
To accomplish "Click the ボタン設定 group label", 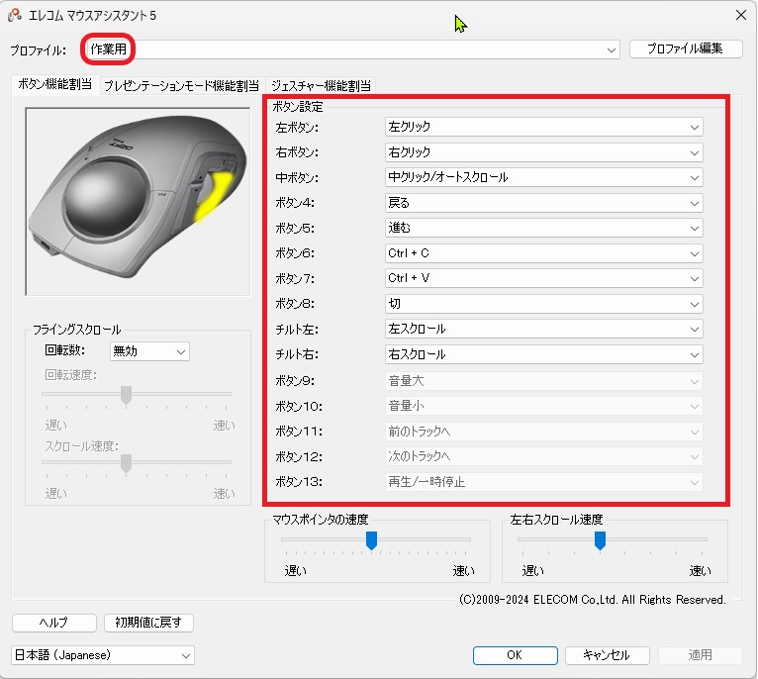I will (x=297, y=106).
